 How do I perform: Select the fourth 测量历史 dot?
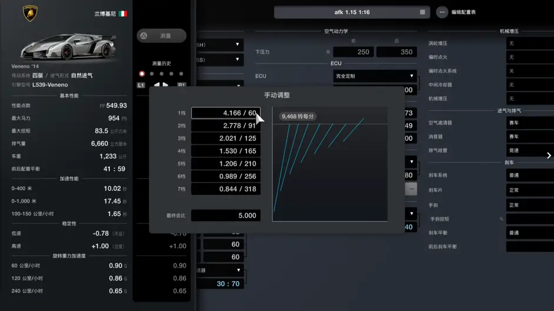(171, 74)
